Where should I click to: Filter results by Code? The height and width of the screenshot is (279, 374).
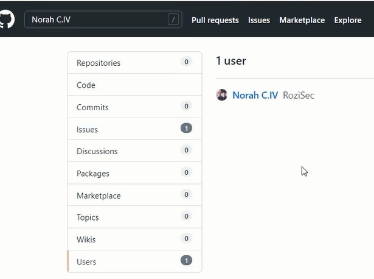tap(135, 85)
